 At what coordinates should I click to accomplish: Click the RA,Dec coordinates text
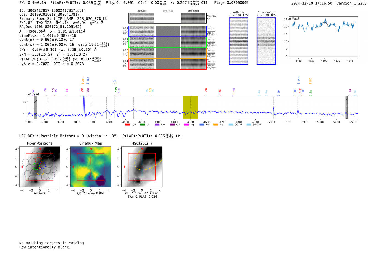click(x=50, y=27)
